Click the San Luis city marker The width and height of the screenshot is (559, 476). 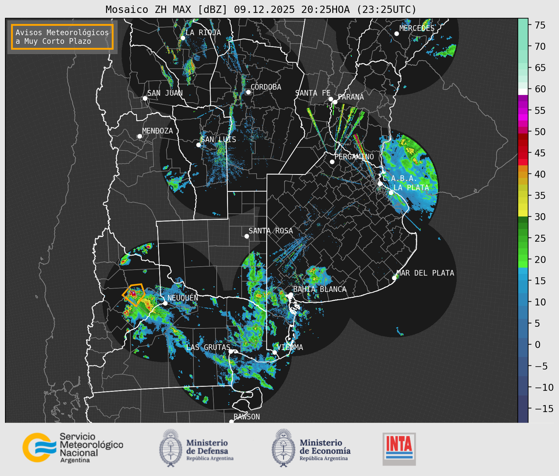pos(198,145)
